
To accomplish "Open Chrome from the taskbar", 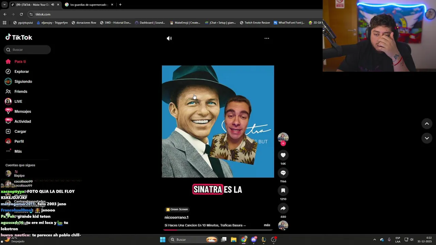I will 244,240.
